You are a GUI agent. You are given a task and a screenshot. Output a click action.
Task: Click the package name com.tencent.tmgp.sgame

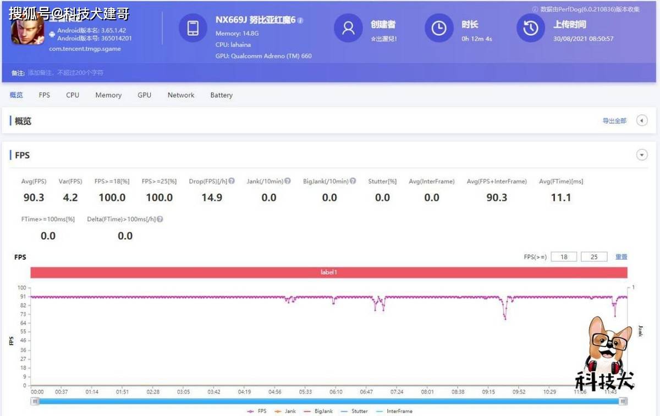(x=85, y=49)
